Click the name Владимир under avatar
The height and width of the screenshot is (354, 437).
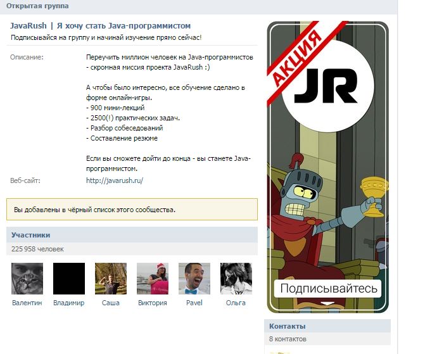pos(69,303)
